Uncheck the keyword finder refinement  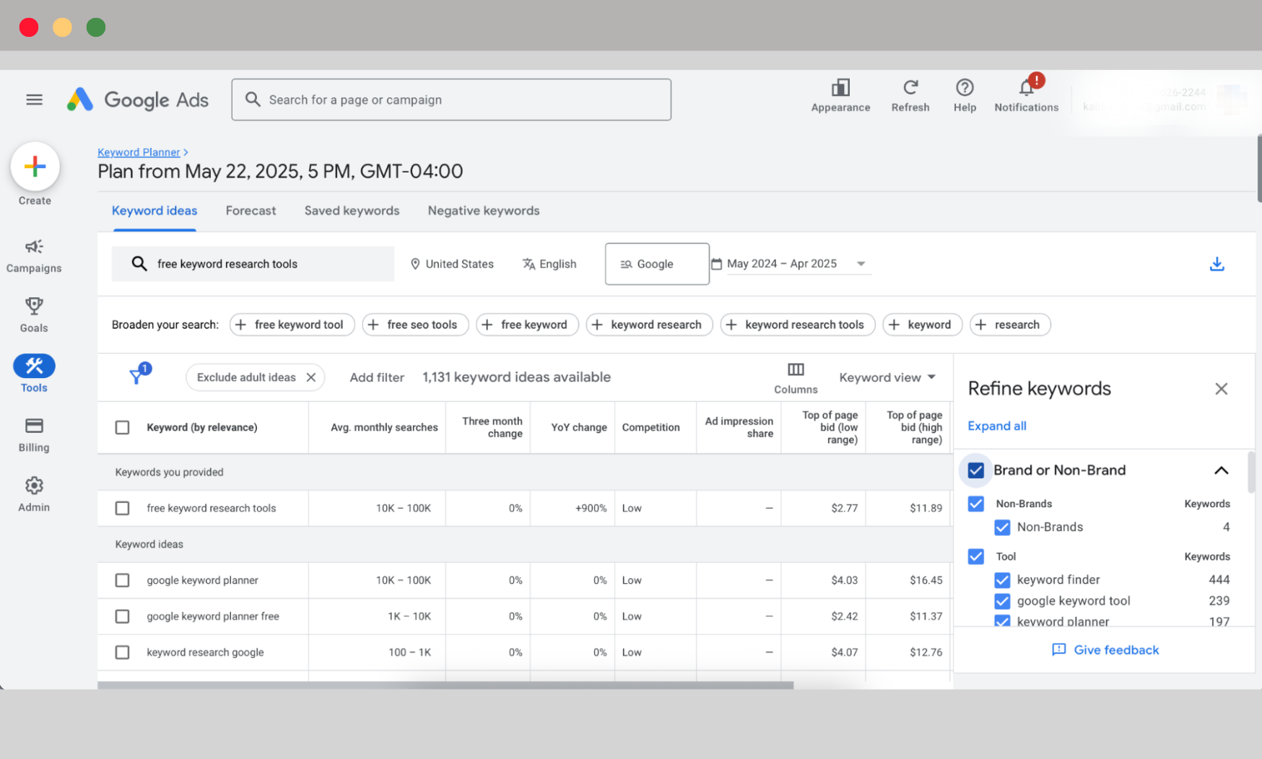pos(1002,580)
